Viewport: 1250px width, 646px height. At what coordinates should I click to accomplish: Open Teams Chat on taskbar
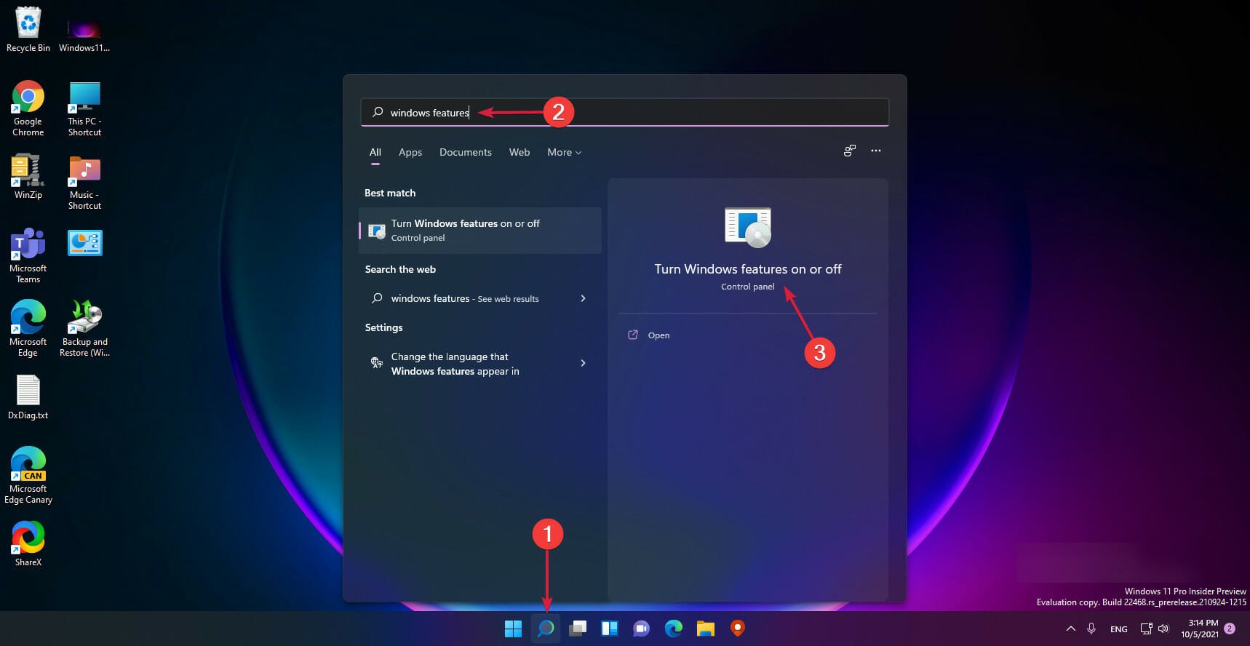click(642, 628)
